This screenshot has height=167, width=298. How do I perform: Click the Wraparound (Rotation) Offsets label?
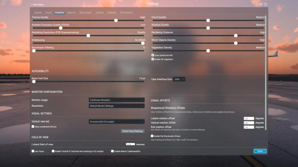(168, 108)
